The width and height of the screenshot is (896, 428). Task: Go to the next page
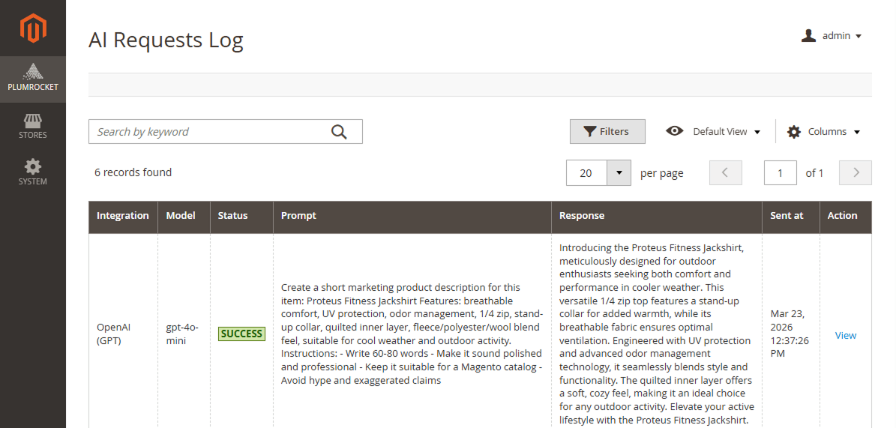pos(856,172)
